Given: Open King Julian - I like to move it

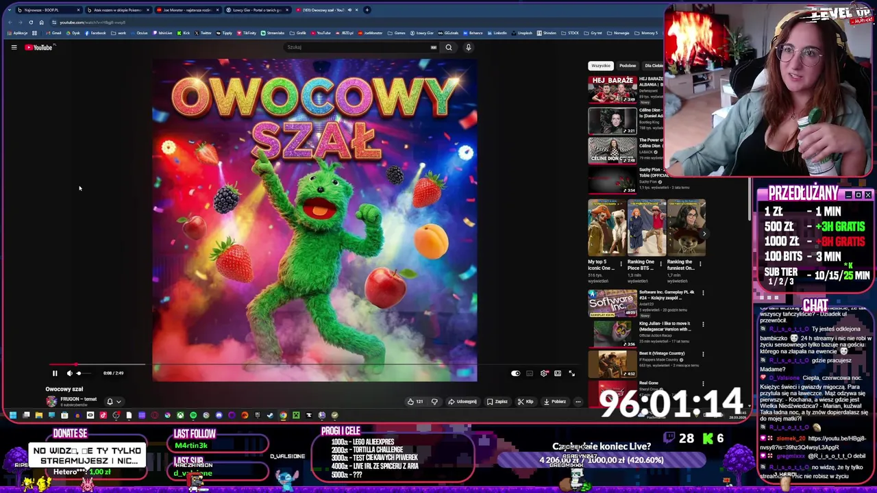Looking at the screenshot, I should [x=664, y=326].
